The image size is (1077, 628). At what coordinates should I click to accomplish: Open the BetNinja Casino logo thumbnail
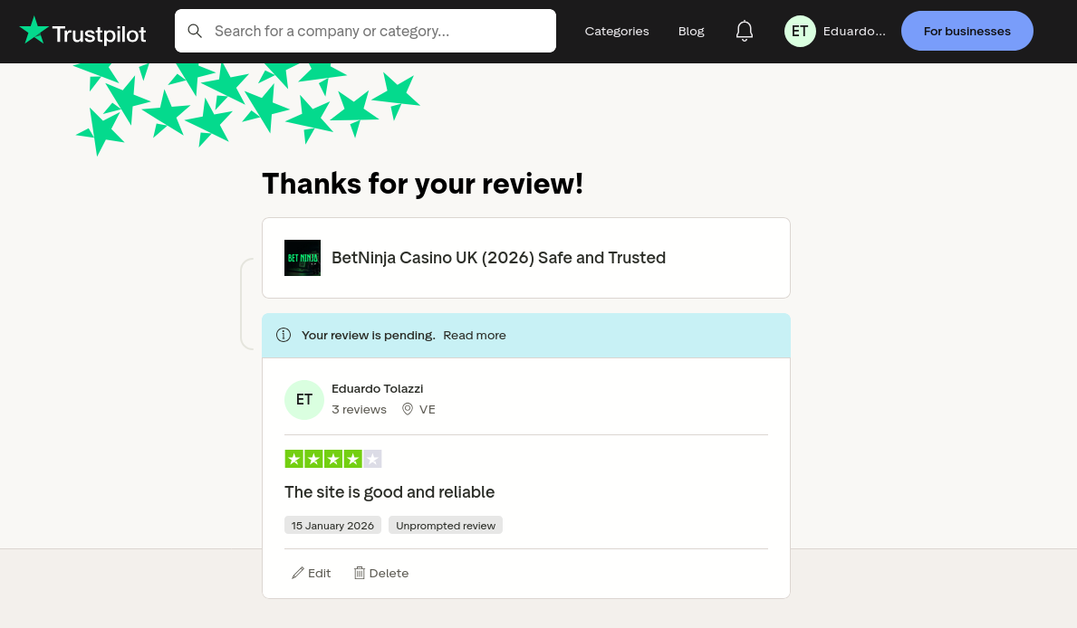303,258
